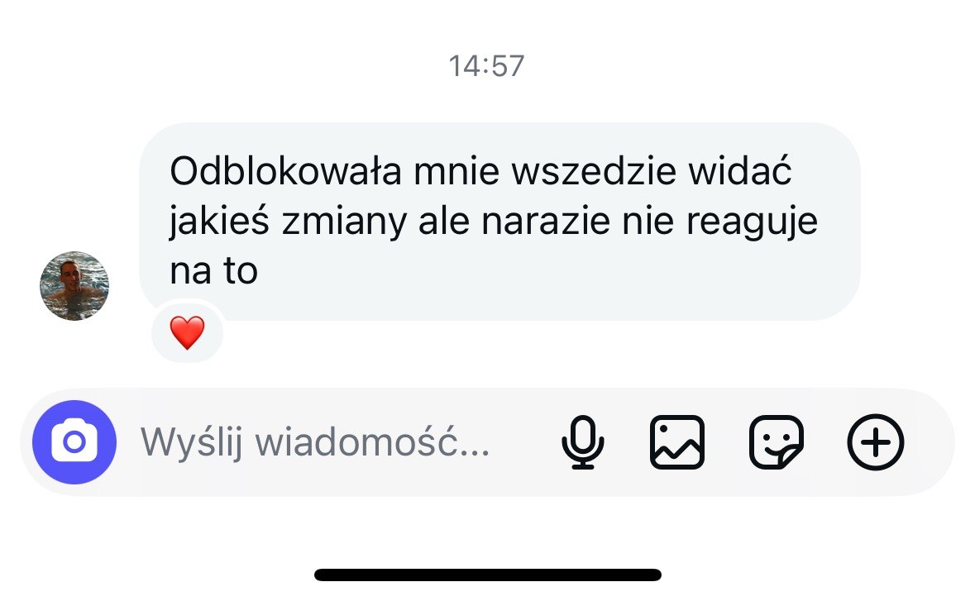Open the sender's profile picture
This screenshot has height=601, width=975.
click(x=74, y=286)
